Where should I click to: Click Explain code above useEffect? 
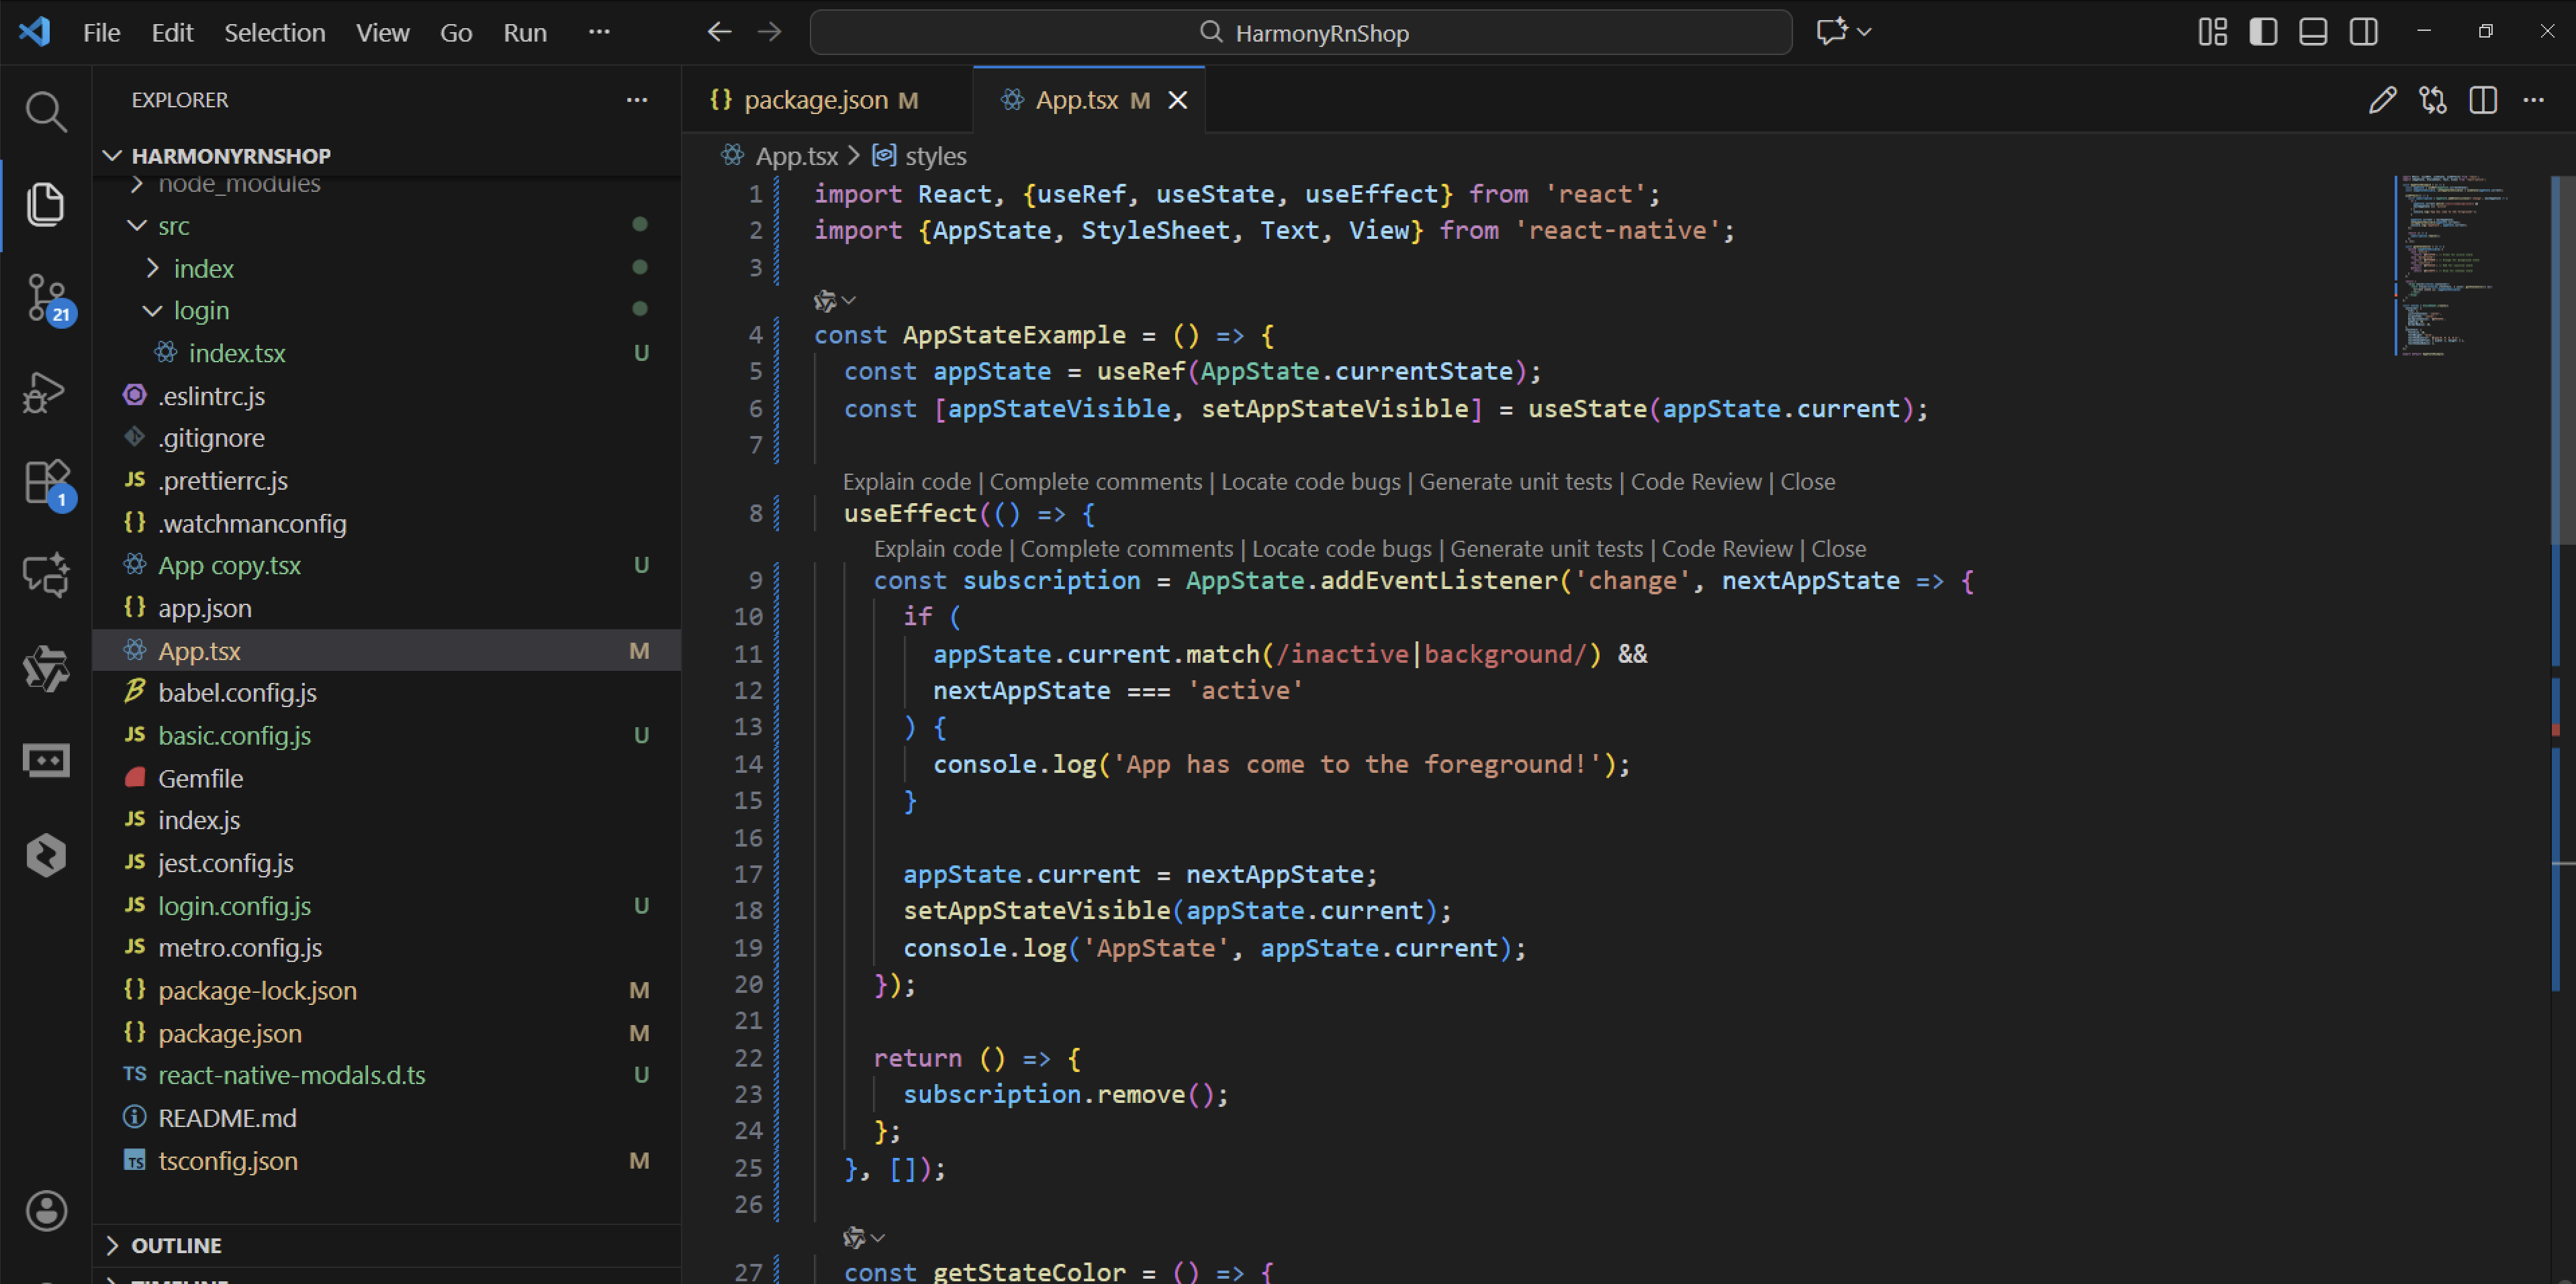pyautogui.click(x=906, y=482)
